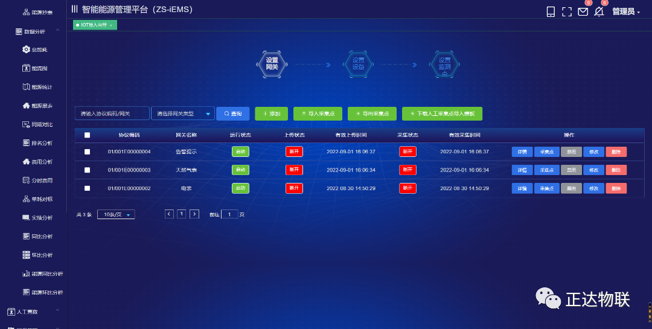
Task: Click 详情 for the 电表 row
Action: [x=522, y=188]
